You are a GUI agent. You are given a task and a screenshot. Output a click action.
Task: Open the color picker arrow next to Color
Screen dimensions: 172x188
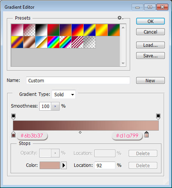click(x=64, y=165)
